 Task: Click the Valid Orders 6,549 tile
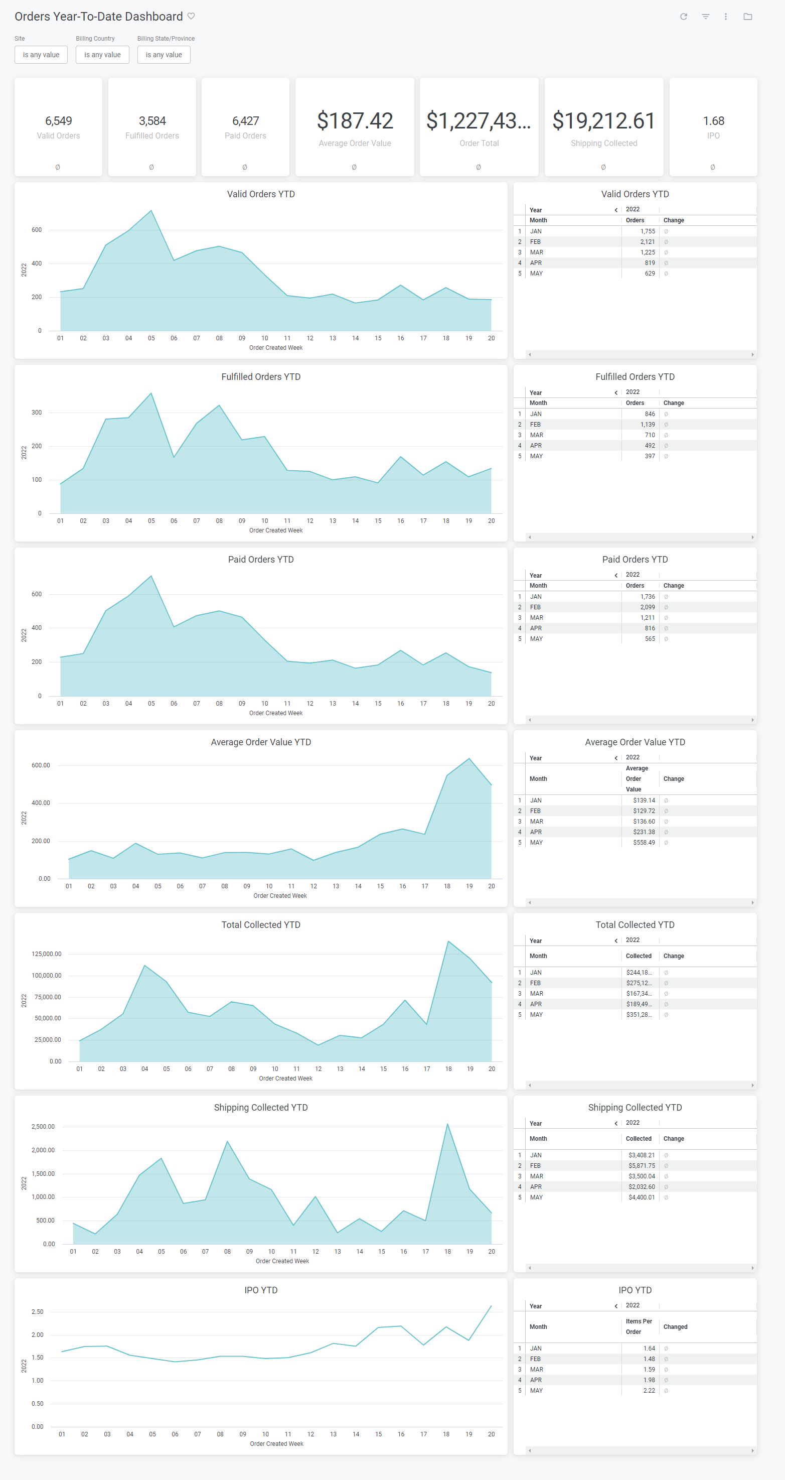click(59, 127)
